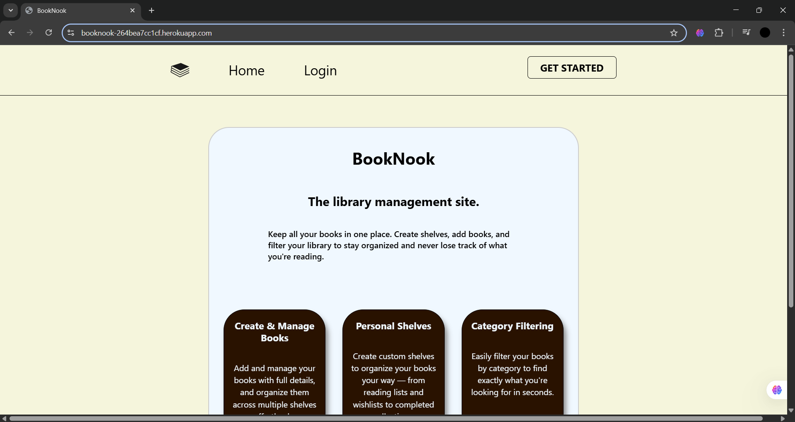Go back to previous page

click(12, 33)
